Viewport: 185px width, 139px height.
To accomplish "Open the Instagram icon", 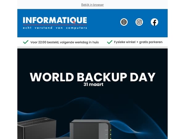I will tap(139, 22).
